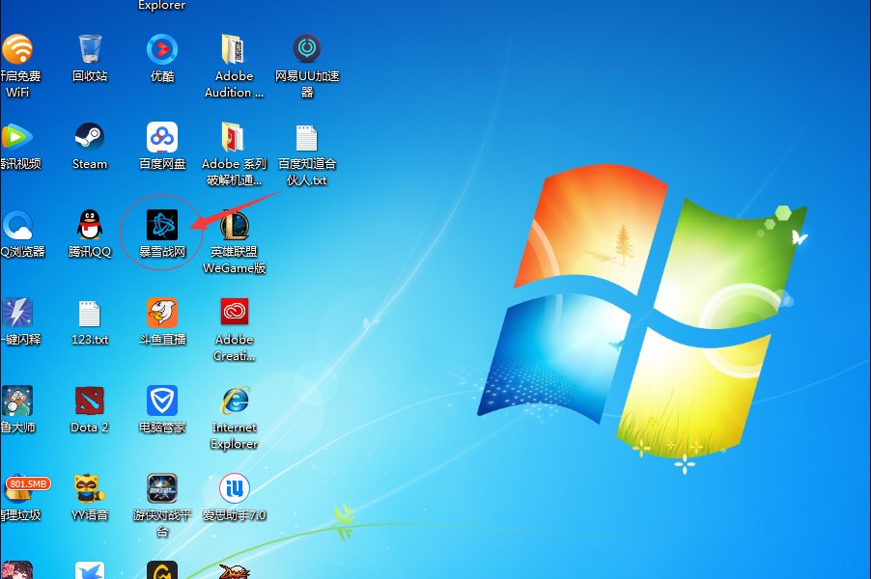Click the NetEase UU accelerator (网易UU加速器) icon
This screenshot has width=871, height=579.
tap(307, 49)
